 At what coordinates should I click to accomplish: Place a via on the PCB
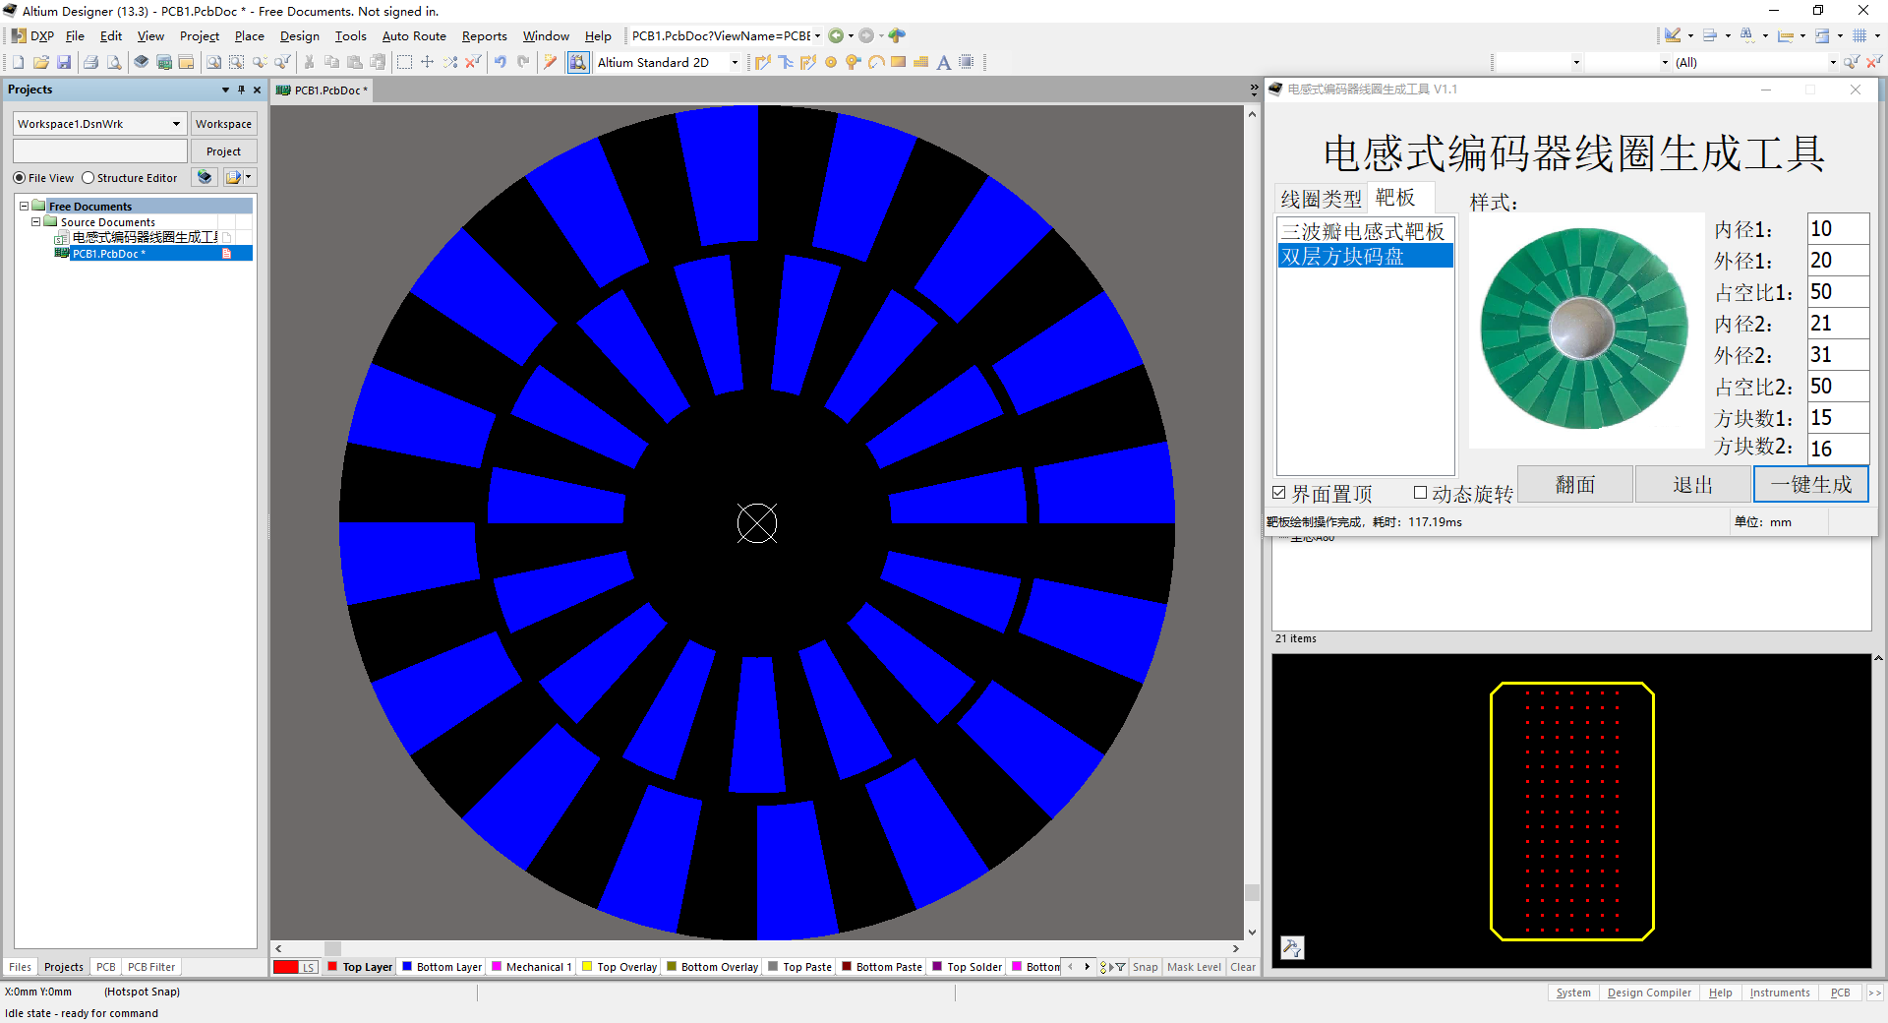(x=854, y=62)
